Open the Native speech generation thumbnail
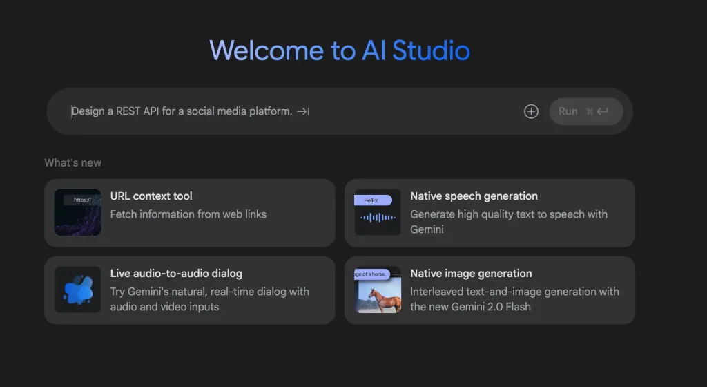The height and width of the screenshot is (387, 707). pyautogui.click(x=378, y=212)
